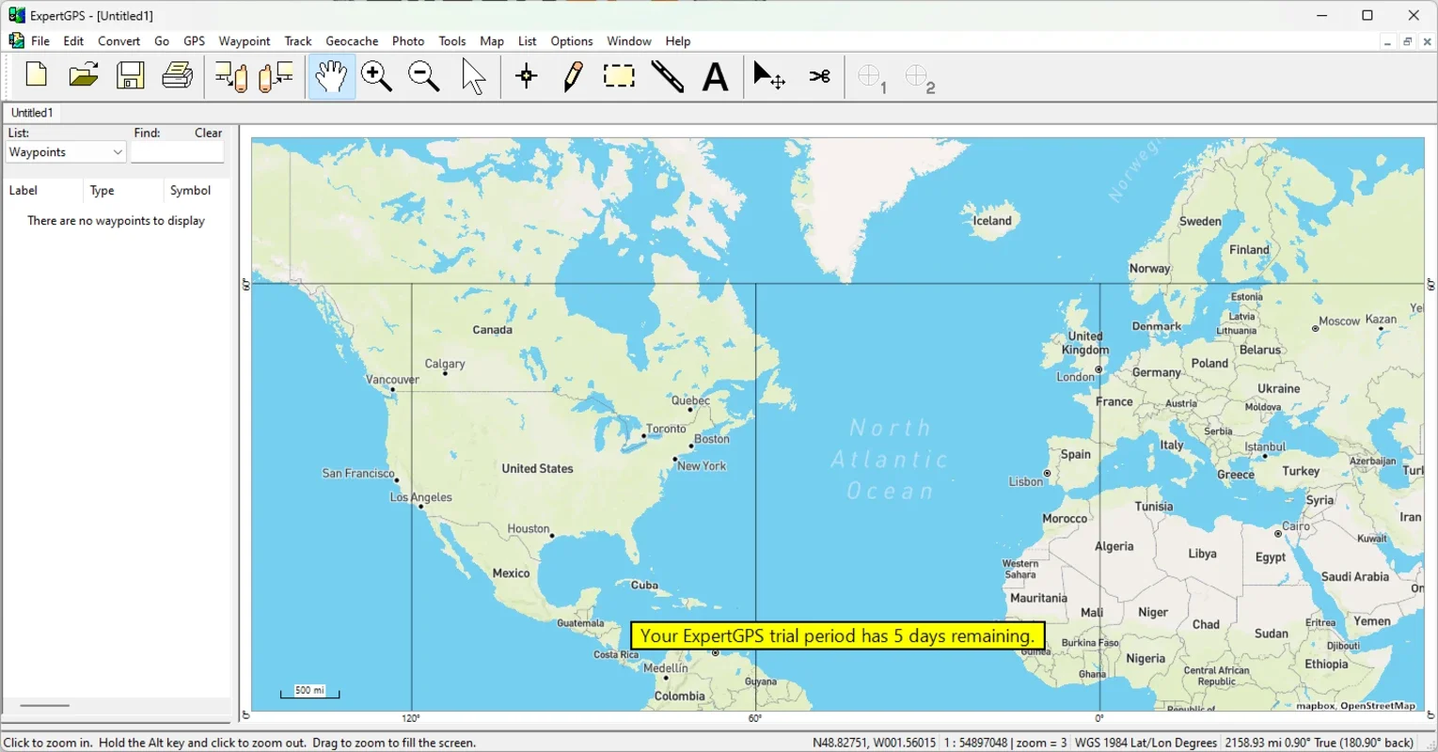The height and width of the screenshot is (752, 1438).
Task: Maximize the ExpertGPS main window
Action: tap(1367, 15)
